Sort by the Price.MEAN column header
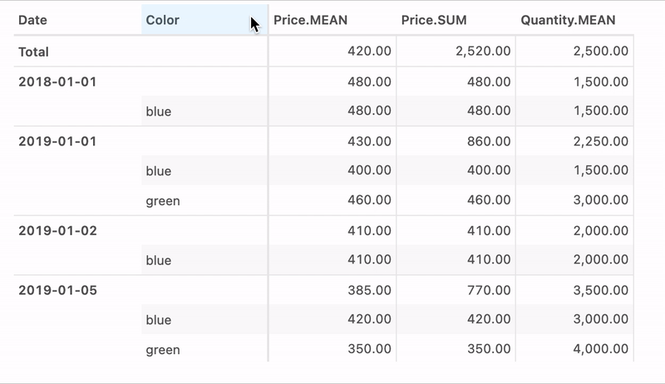The image size is (665, 384). [311, 20]
